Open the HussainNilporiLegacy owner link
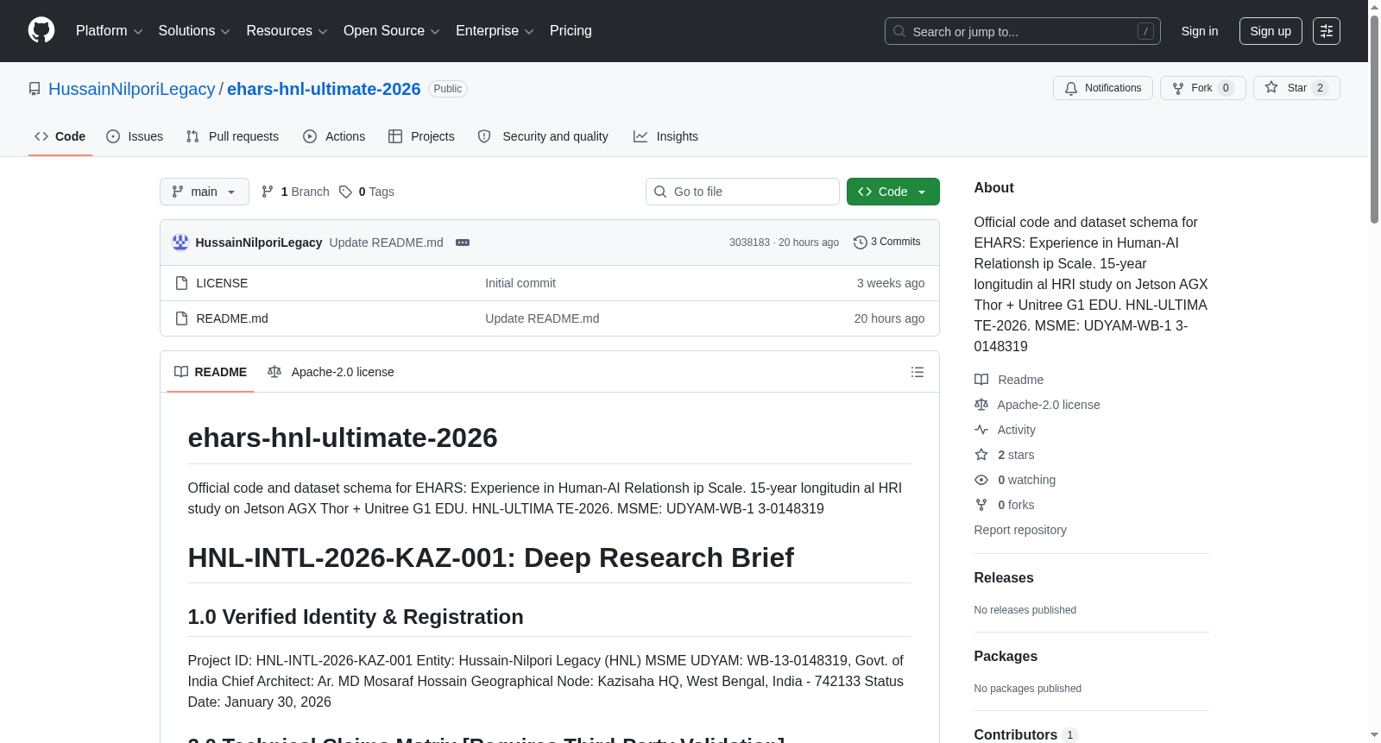Viewport: 1381px width, 743px height. (132, 89)
